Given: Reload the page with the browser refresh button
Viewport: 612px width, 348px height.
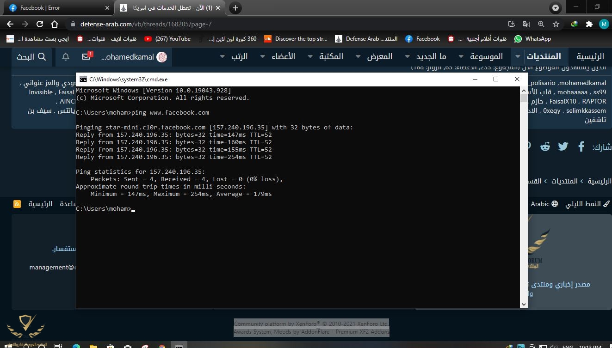Looking at the screenshot, I should pyautogui.click(x=40, y=24).
